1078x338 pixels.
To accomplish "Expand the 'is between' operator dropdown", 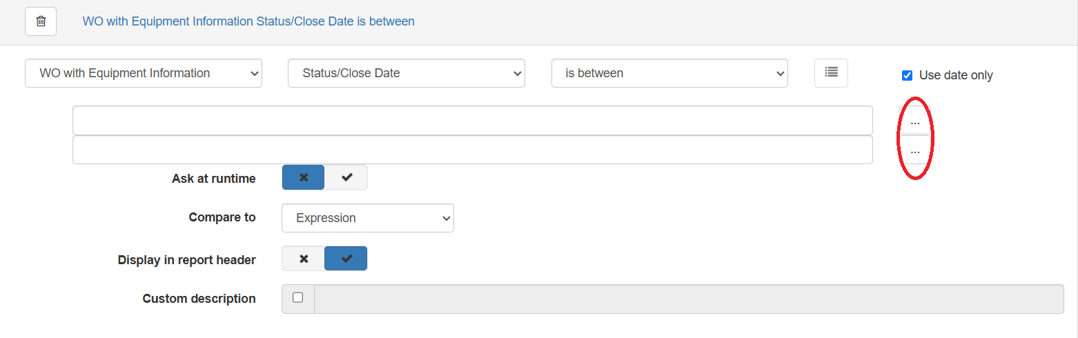I will 669,73.
